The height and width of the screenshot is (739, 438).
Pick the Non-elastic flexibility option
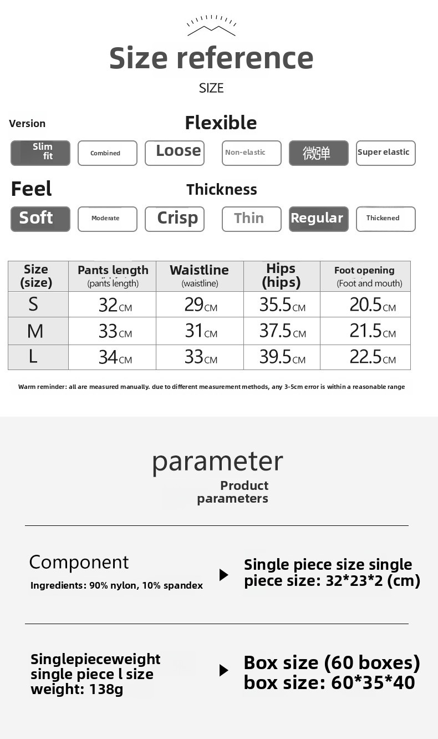251,153
